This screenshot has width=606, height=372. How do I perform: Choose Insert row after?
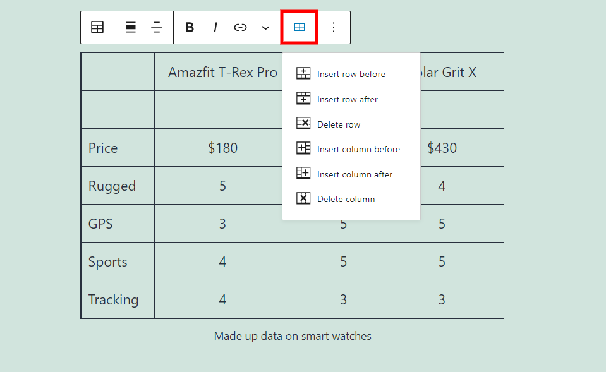pos(348,99)
